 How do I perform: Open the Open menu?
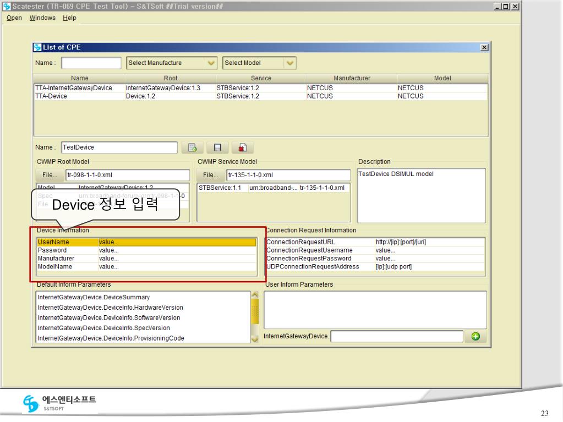pyautogui.click(x=14, y=18)
